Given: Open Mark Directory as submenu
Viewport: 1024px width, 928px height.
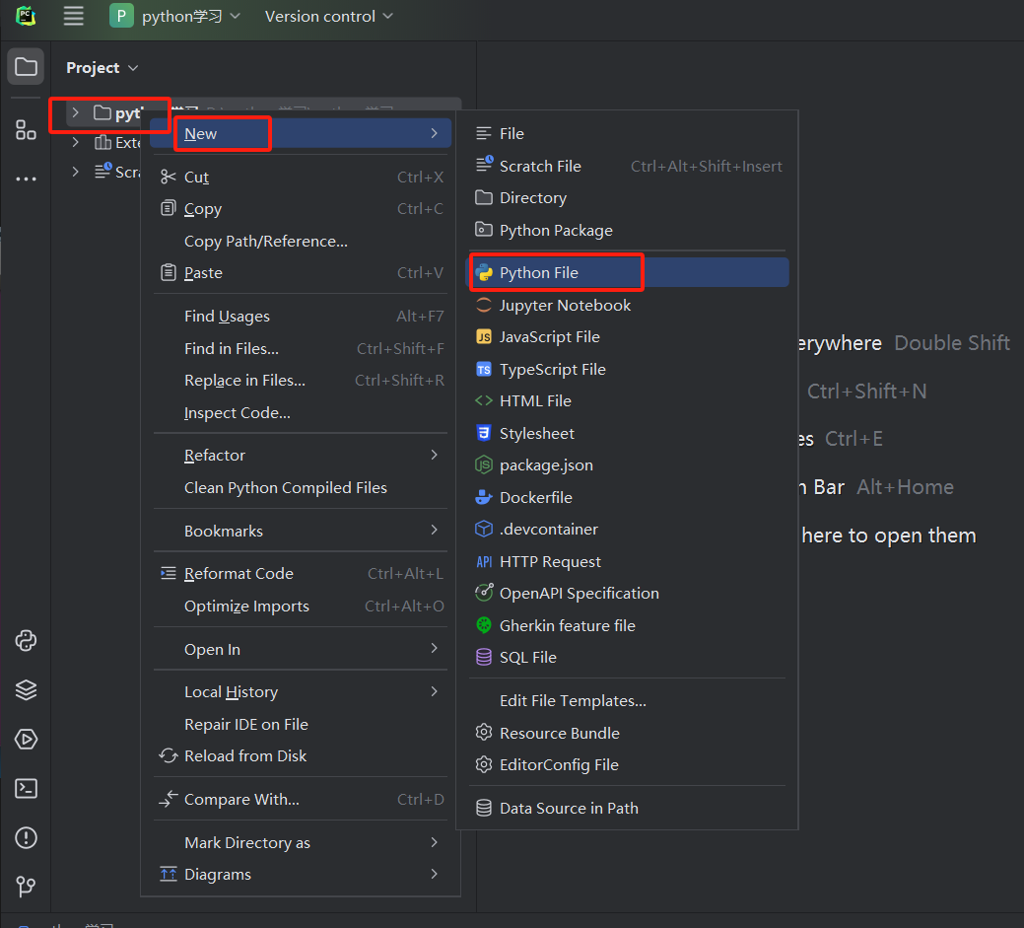Looking at the screenshot, I should coord(301,842).
